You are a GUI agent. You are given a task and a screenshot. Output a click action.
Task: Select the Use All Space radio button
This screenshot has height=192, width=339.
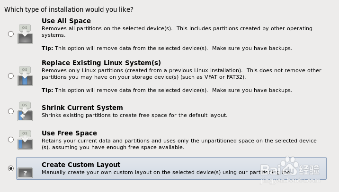click(x=11, y=34)
